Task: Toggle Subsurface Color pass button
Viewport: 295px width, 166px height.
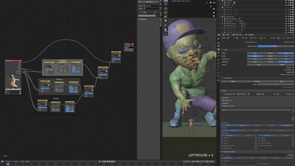Action: point(286,62)
